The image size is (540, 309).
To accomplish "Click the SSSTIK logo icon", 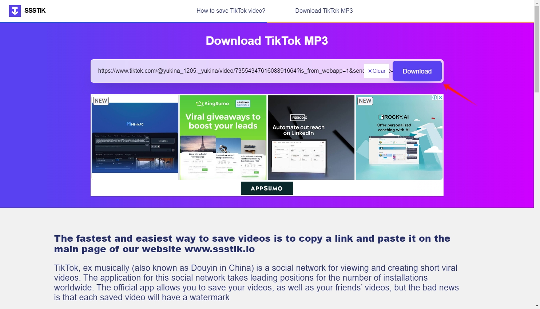I will pos(15,11).
